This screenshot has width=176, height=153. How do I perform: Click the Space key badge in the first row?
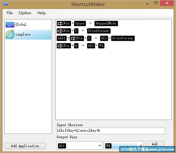(80, 23)
